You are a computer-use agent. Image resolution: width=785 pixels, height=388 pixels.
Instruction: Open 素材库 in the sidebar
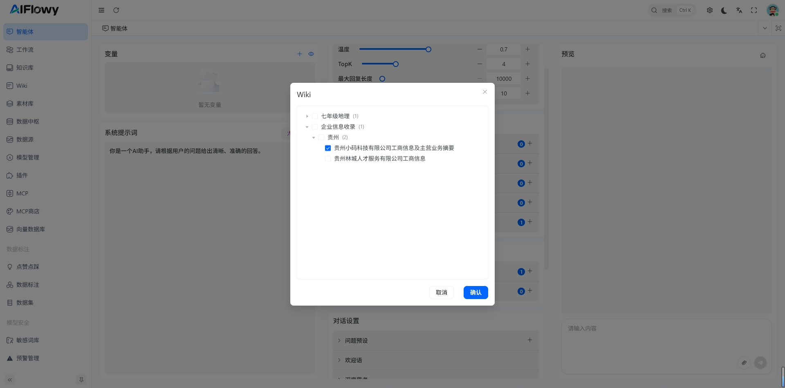pos(45,104)
